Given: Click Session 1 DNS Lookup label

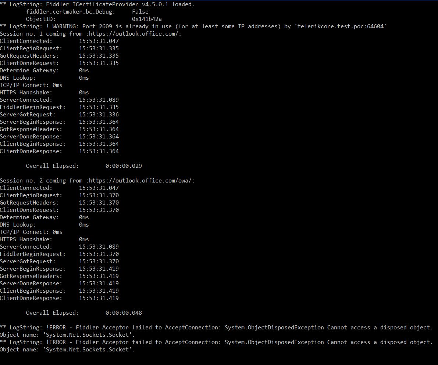Looking at the screenshot, I should tap(18, 78).
